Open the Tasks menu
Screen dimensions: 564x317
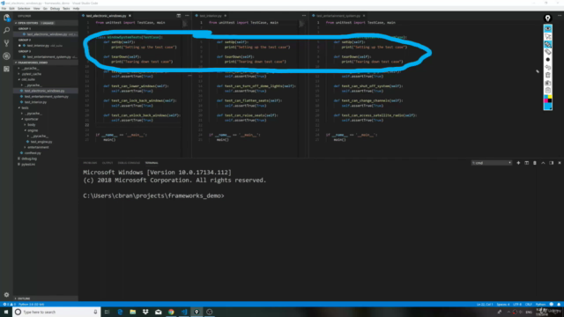coord(66,8)
